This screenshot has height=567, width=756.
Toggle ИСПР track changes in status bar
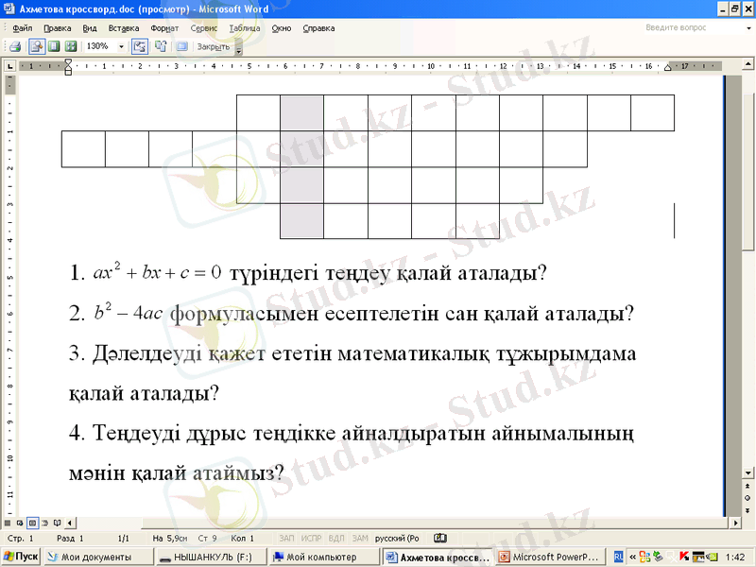pos(311,538)
